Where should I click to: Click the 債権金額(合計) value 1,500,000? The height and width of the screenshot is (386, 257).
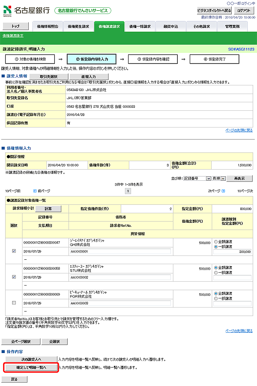245,165
